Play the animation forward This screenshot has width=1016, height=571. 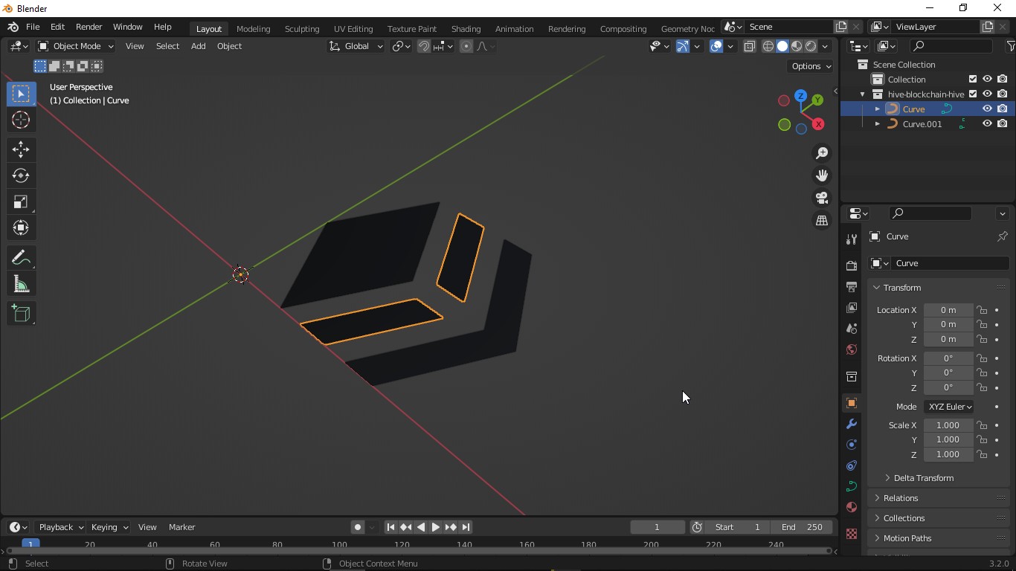(x=436, y=527)
